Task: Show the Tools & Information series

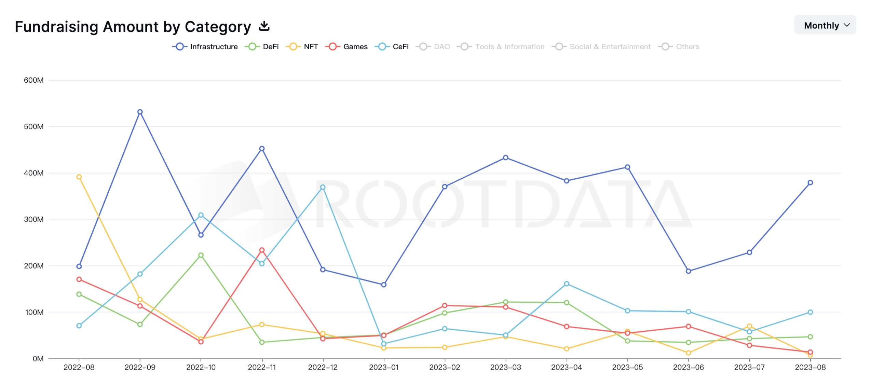Action: point(501,47)
